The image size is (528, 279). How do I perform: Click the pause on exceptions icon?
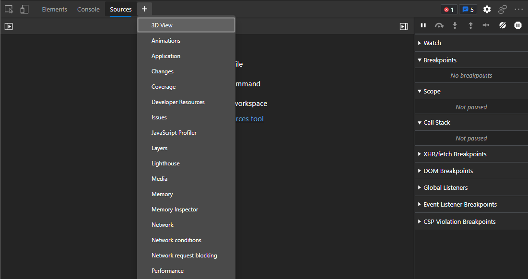coord(517,25)
